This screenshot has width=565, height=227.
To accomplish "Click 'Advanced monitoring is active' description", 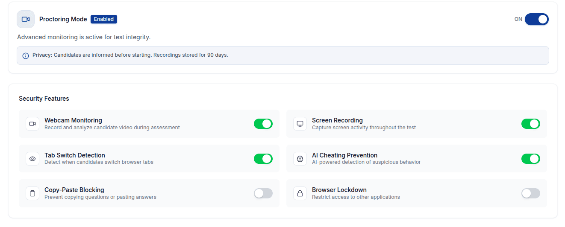I will point(84,37).
